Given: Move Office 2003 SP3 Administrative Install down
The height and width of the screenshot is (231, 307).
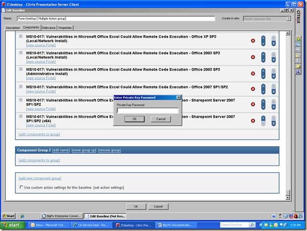Looking at the screenshot, I should (x=263, y=76).
